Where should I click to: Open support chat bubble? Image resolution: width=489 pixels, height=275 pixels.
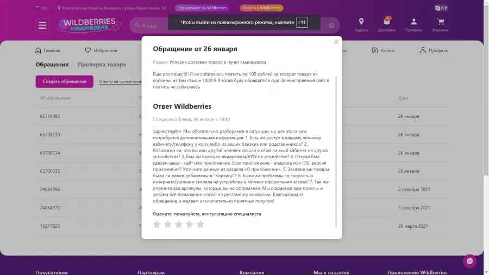tap(469, 261)
